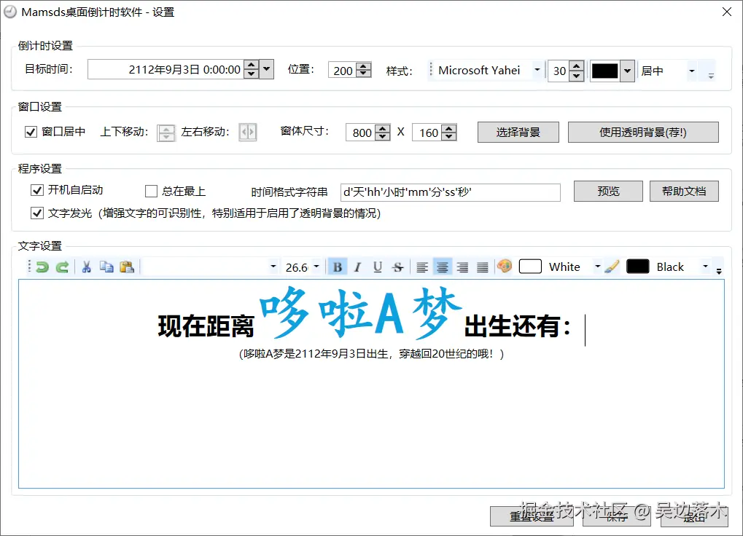Decrease window height 160
The image size is (743, 536).
pyautogui.click(x=448, y=136)
